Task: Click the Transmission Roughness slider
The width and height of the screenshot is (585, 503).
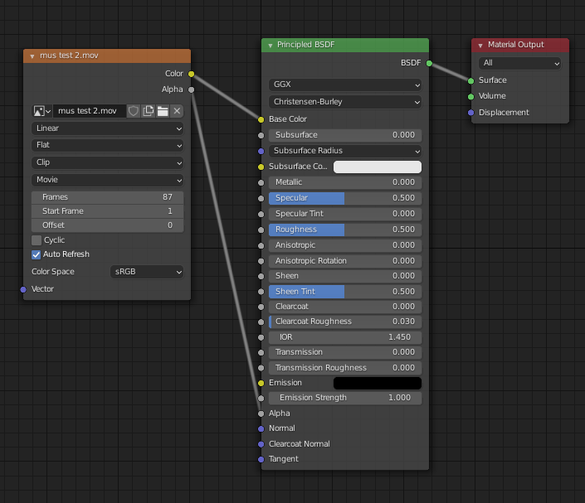Action: pos(345,368)
